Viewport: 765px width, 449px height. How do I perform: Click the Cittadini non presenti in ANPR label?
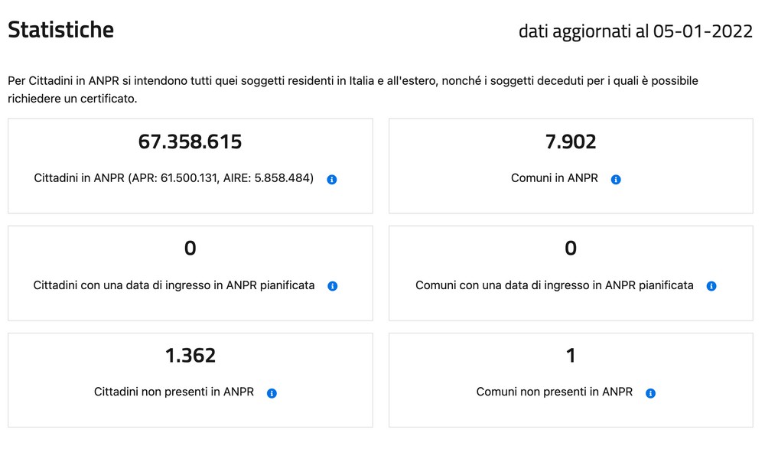(174, 392)
